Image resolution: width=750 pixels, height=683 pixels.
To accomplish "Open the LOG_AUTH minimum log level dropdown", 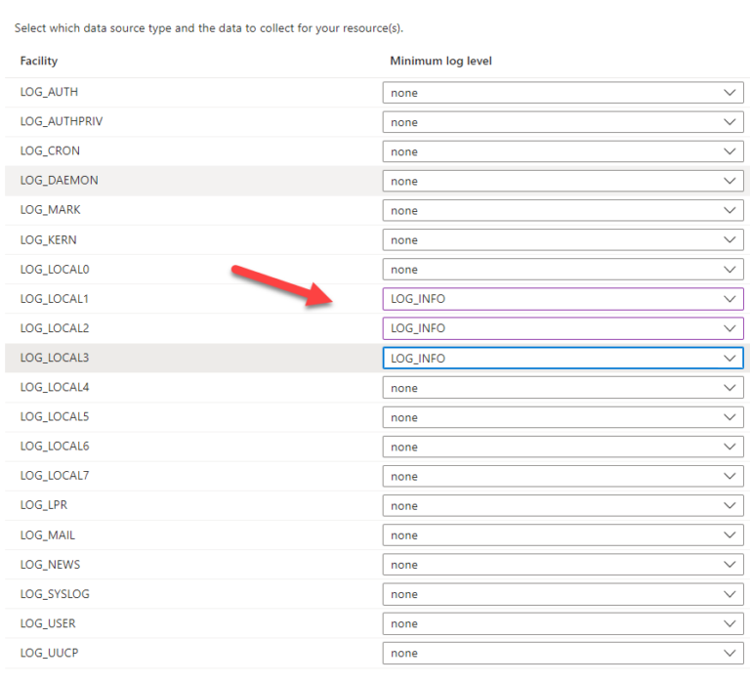I will (x=562, y=93).
